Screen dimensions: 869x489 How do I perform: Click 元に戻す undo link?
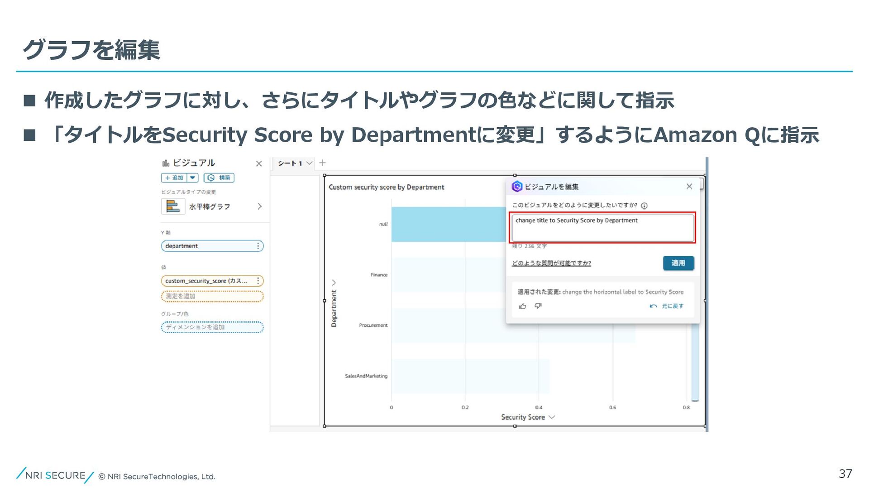click(667, 306)
